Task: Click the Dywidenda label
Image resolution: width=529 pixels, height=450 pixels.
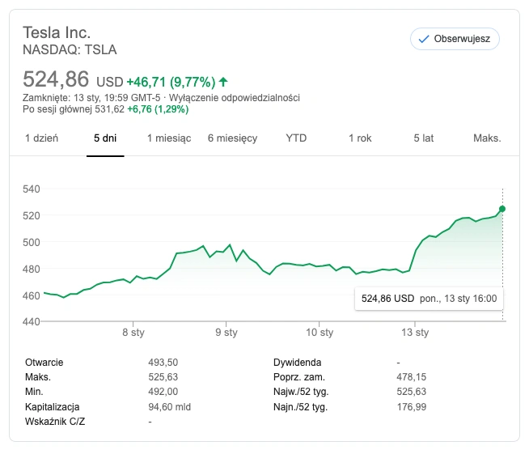Action: point(297,363)
